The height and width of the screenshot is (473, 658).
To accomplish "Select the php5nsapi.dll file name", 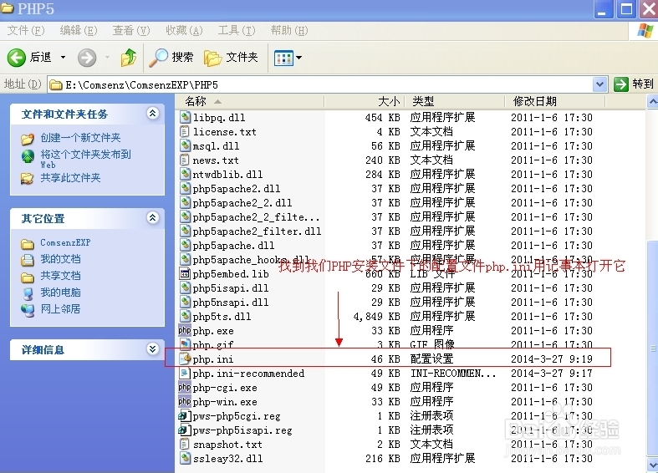I will (231, 303).
